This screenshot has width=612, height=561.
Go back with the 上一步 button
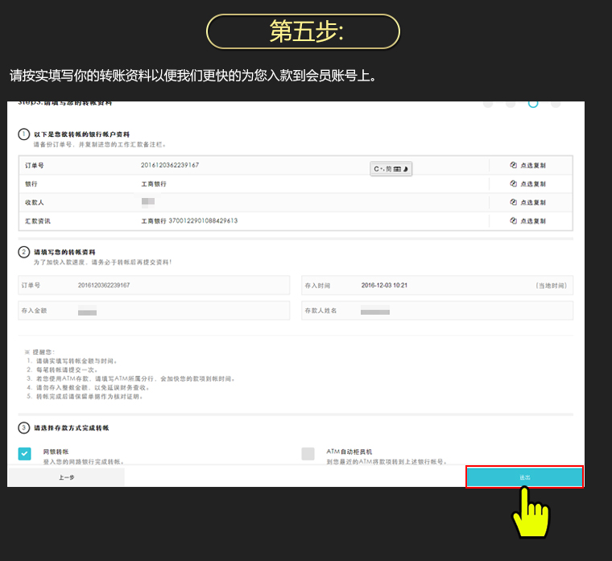point(66,477)
